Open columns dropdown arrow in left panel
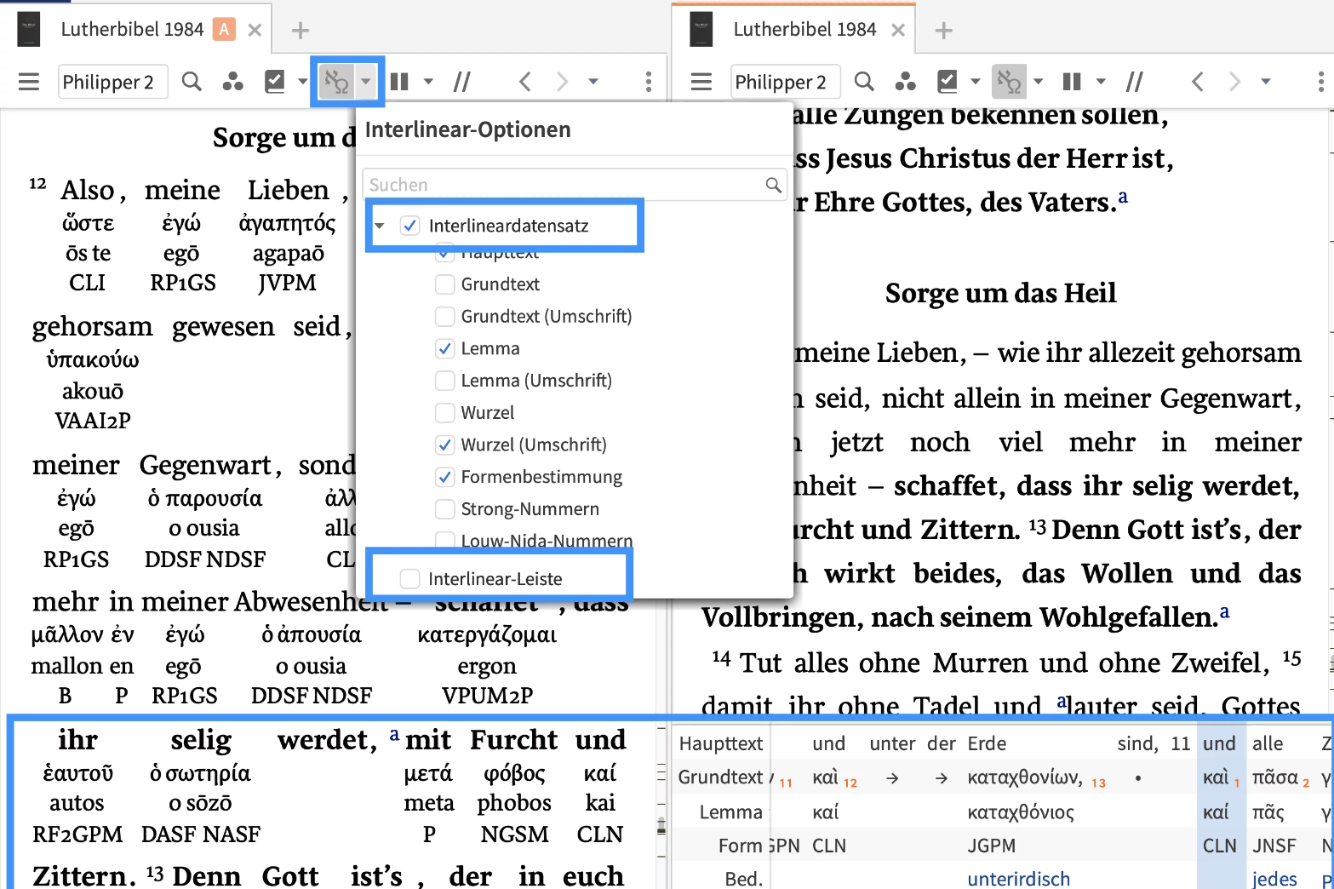 click(x=428, y=82)
